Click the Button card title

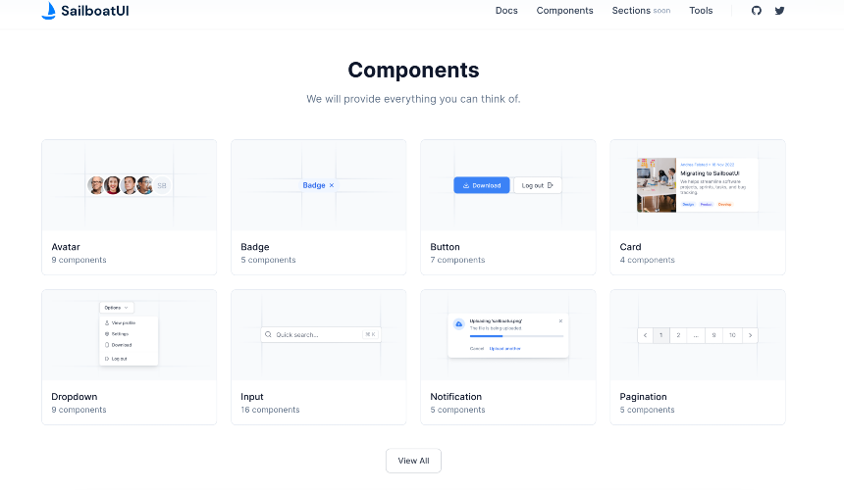click(x=445, y=247)
